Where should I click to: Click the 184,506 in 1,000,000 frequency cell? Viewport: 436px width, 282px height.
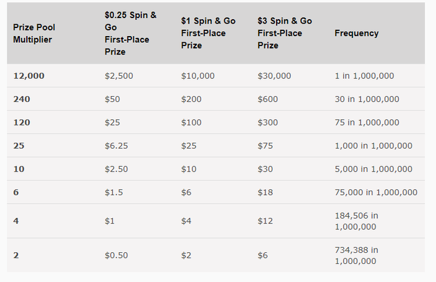356,221
